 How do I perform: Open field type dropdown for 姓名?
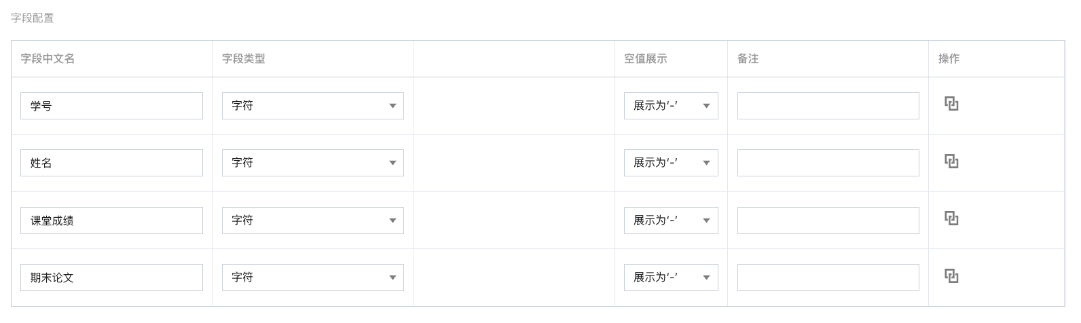pos(313,163)
